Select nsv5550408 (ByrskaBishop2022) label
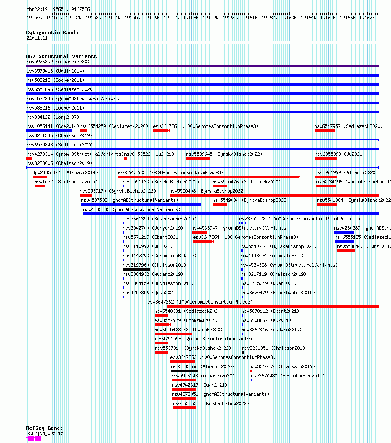Image resolution: width=391 pixels, height=443 pixels. click(207, 191)
